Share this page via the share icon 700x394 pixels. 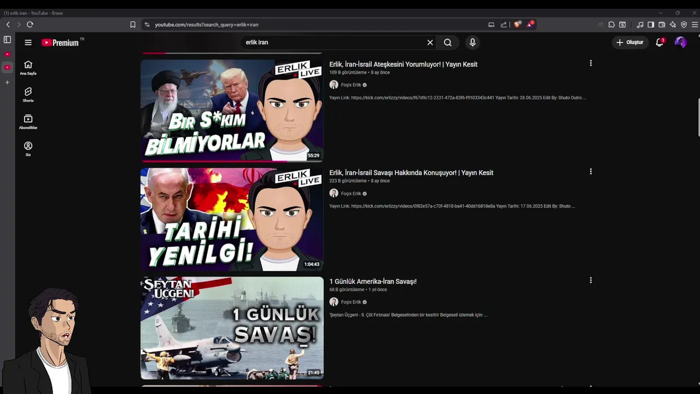click(504, 25)
